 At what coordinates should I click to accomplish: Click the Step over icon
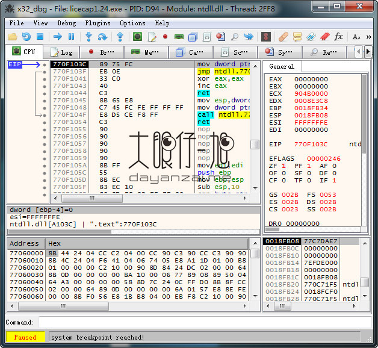pyautogui.click(x=102, y=37)
